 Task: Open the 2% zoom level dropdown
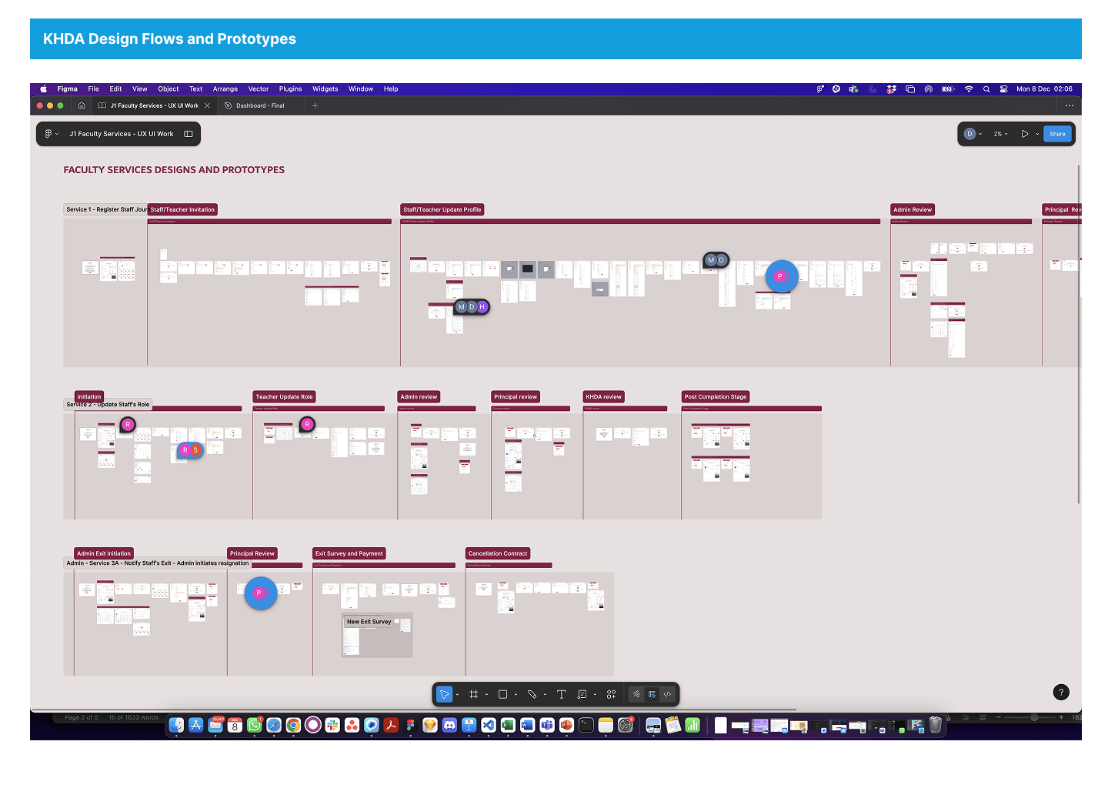(1000, 134)
